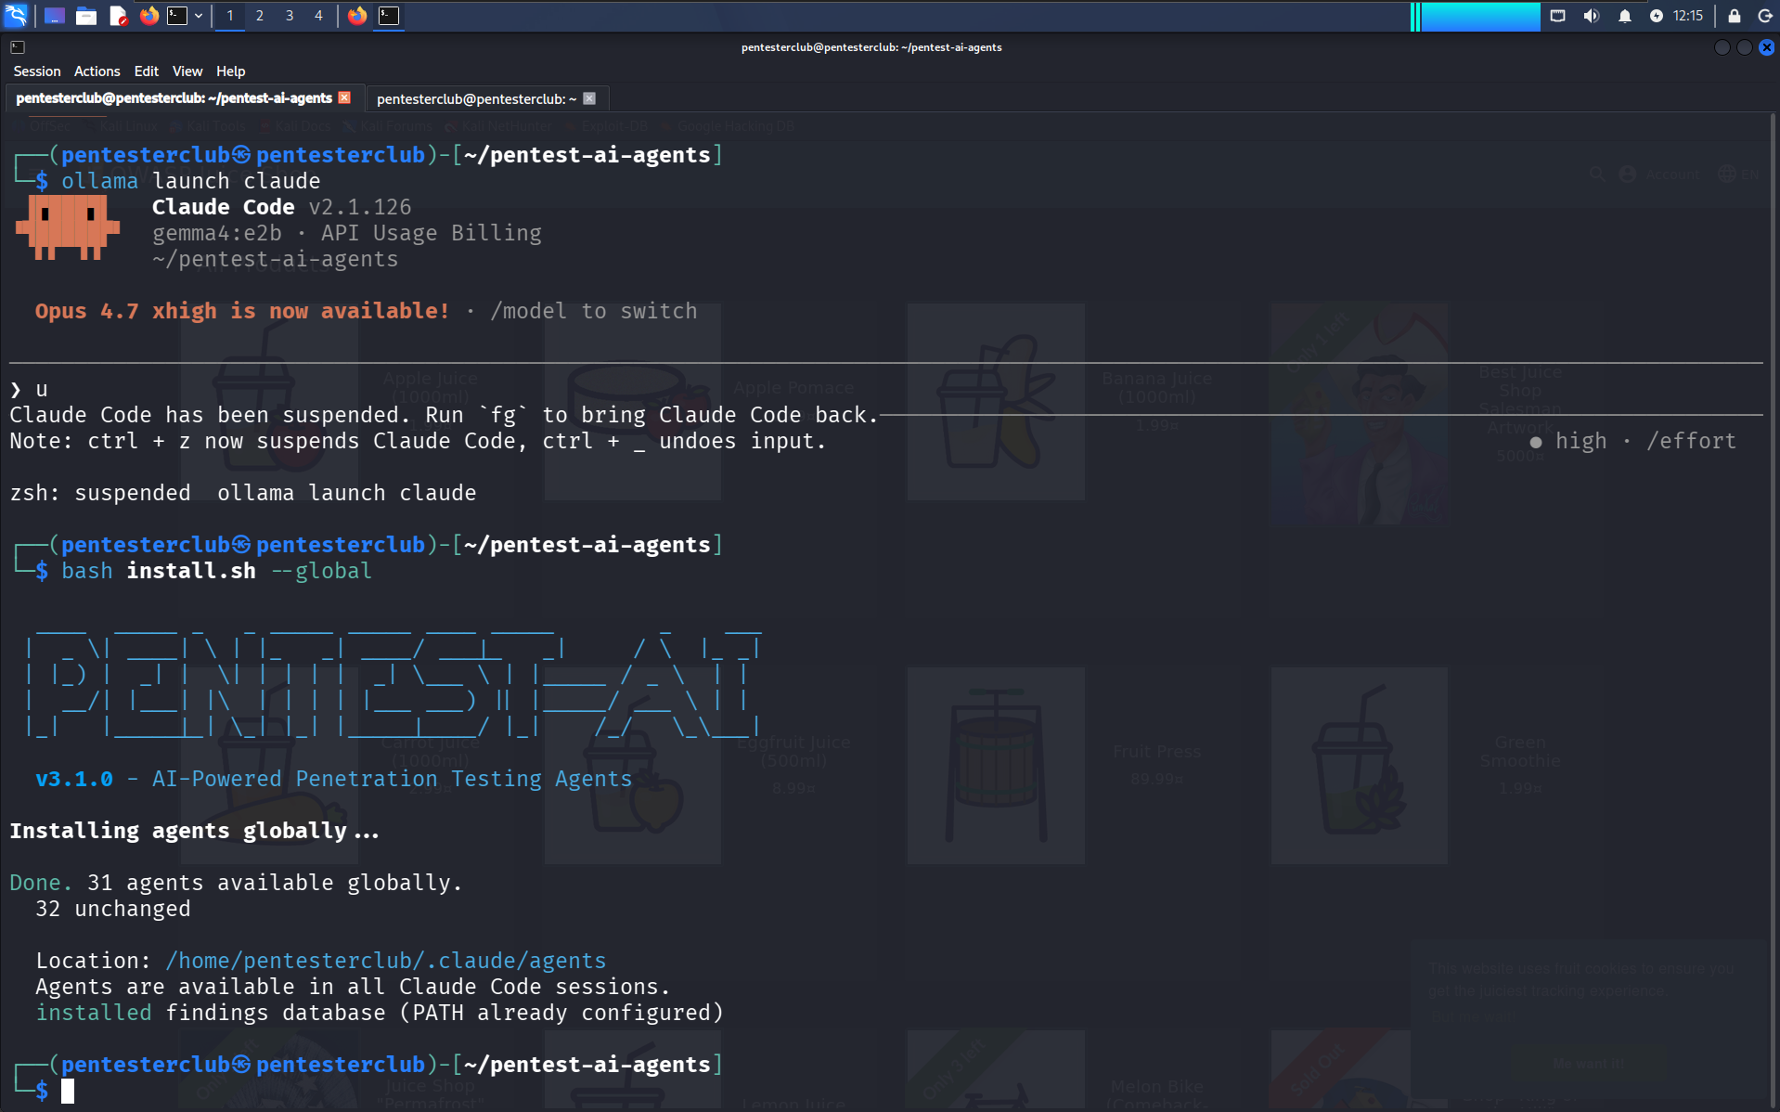Viewport: 1780px width, 1112px height.
Task: Click 'Agents are available in all Claude Code sessions.'
Action: [x=353, y=987]
